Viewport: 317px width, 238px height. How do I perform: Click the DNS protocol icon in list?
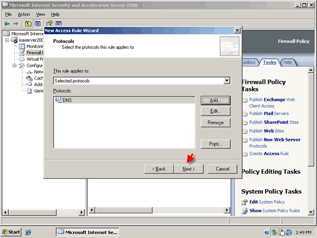point(58,100)
